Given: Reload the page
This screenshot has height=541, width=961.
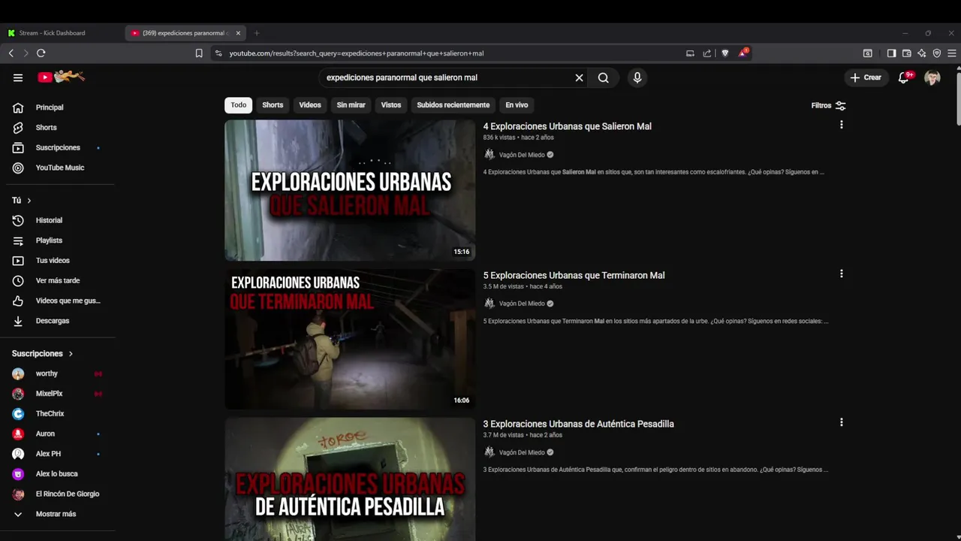Looking at the screenshot, I should pyautogui.click(x=41, y=53).
